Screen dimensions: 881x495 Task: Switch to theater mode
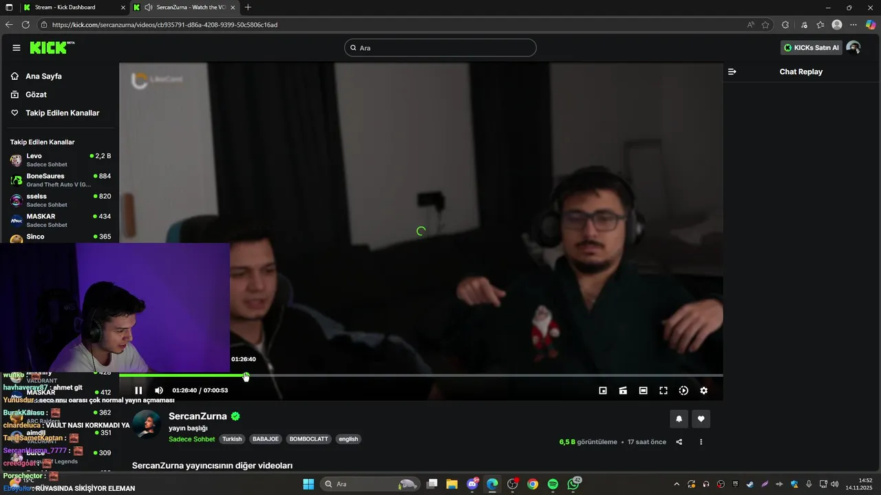(643, 390)
